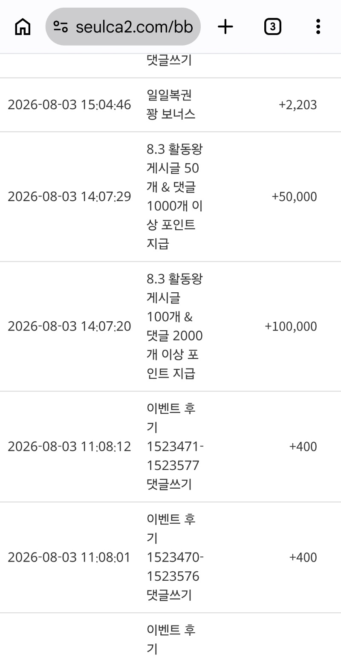Tap the 2026-08-03 11:08:01 timestamp
Screen dimensions: 341x660
(69, 557)
